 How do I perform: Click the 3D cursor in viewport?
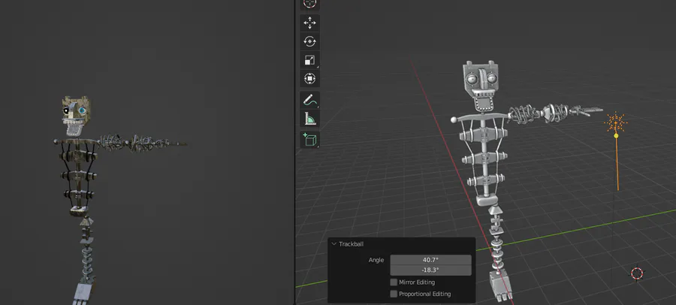tap(637, 273)
